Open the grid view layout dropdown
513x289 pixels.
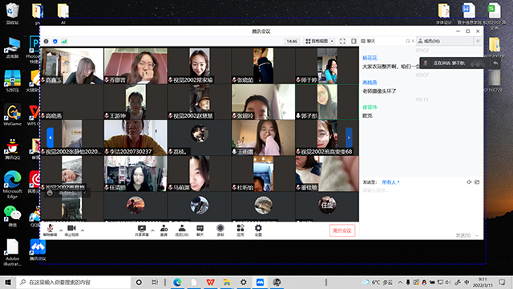click(x=319, y=41)
